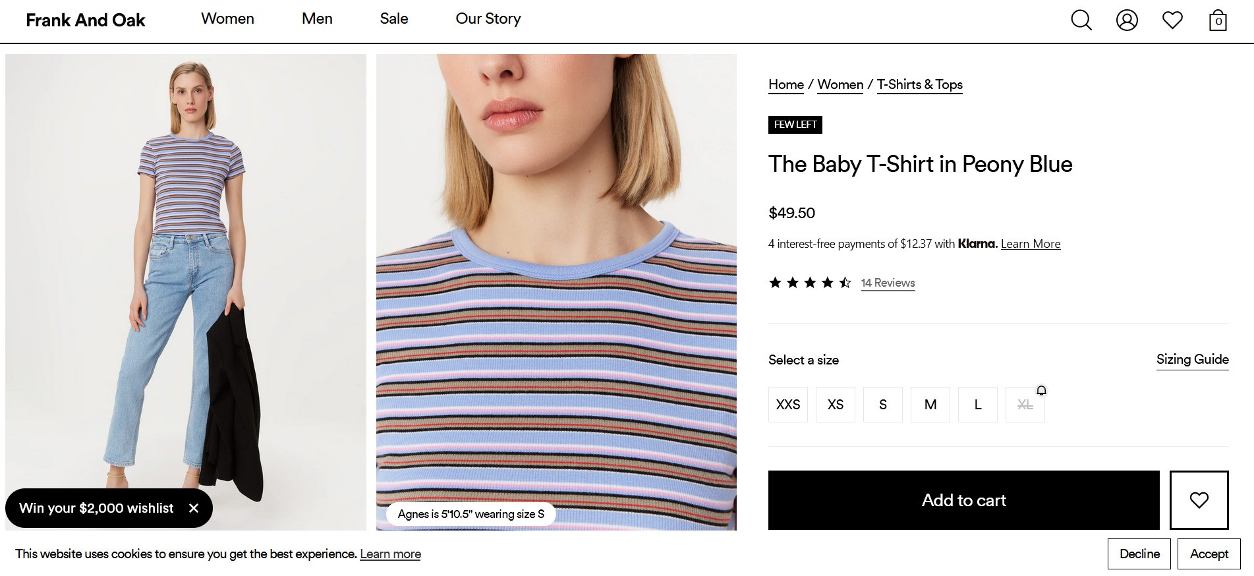Select size S

pyautogui.click(x=883, y=405)
